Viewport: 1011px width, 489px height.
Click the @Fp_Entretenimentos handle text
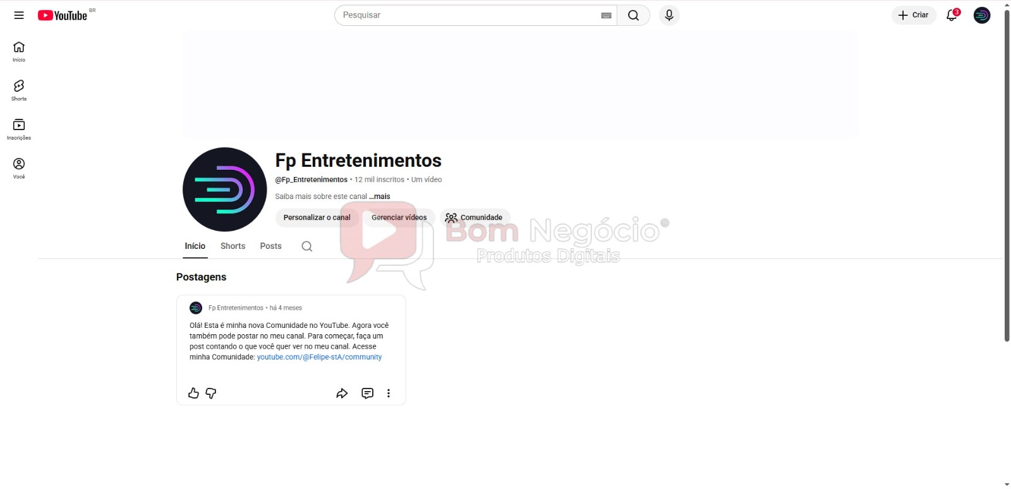[x=312, y=179]
